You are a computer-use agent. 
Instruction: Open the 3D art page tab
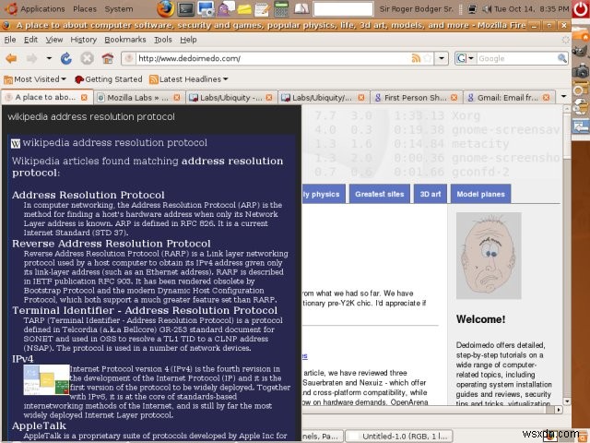(x=431, y=194)
